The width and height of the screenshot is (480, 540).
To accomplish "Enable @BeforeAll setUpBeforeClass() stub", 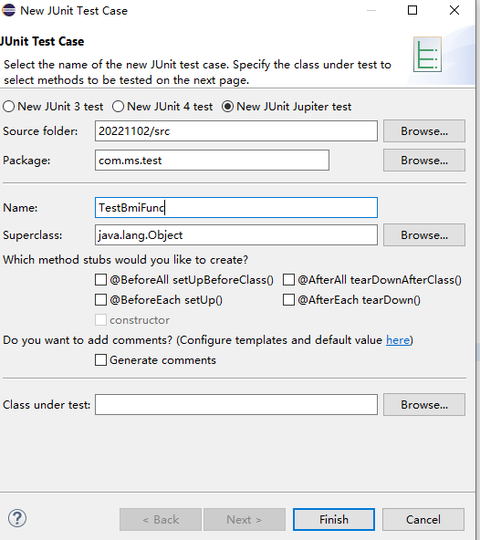I will (x=100, y=280).
